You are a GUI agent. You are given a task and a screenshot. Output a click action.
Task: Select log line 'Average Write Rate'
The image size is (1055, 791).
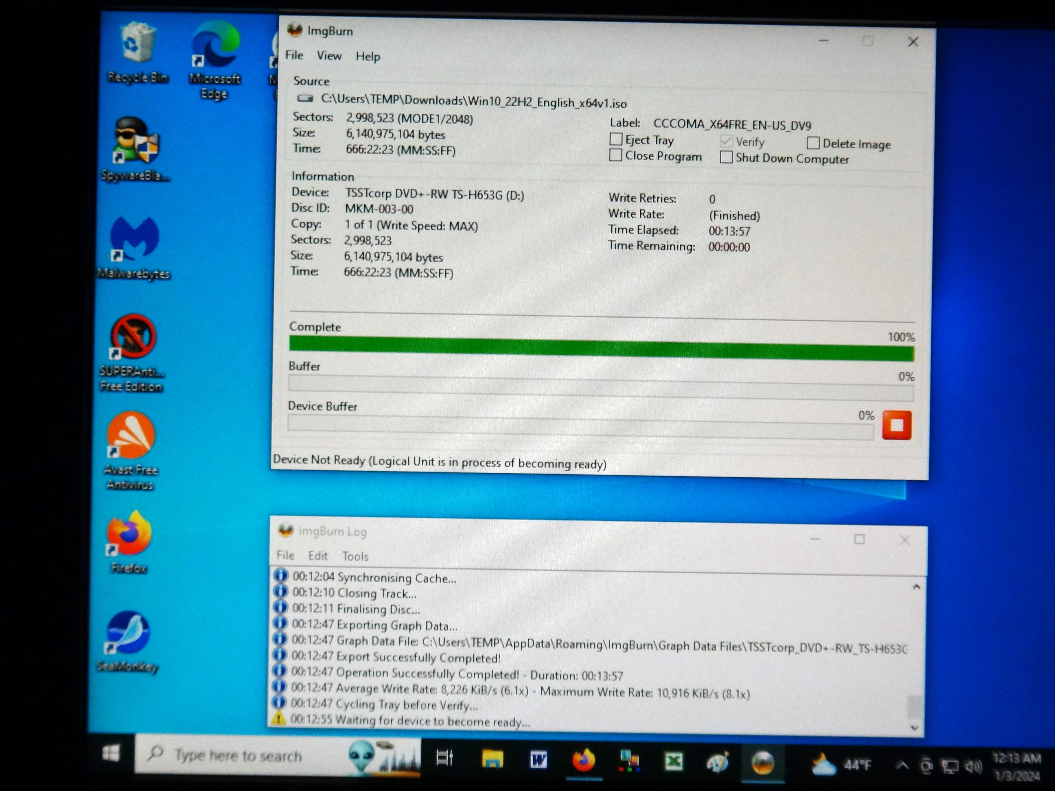tap(520, 690)
